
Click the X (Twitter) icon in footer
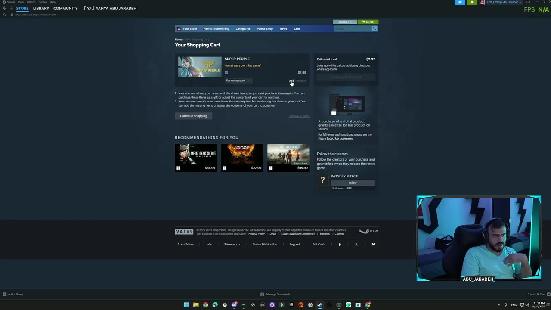(x=356, y=244)
